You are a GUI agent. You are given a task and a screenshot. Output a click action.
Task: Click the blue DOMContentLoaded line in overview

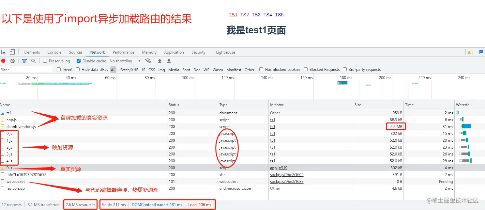359,89
